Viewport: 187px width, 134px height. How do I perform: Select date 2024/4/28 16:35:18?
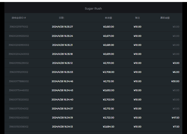(x=62, y=54)
